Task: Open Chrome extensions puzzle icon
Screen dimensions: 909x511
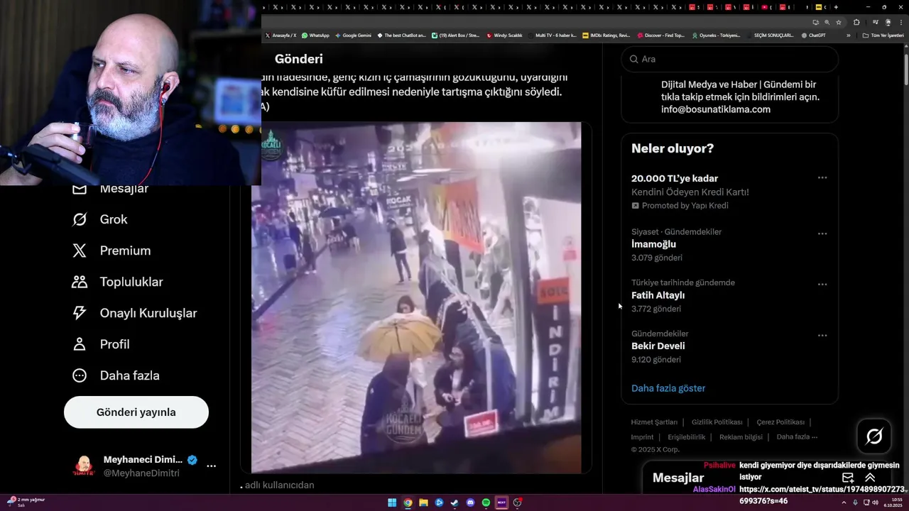Action: 856,22
